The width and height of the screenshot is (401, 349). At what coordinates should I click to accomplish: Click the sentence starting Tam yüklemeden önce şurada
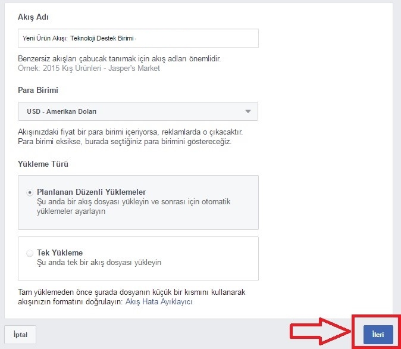(x=131, y=297)
